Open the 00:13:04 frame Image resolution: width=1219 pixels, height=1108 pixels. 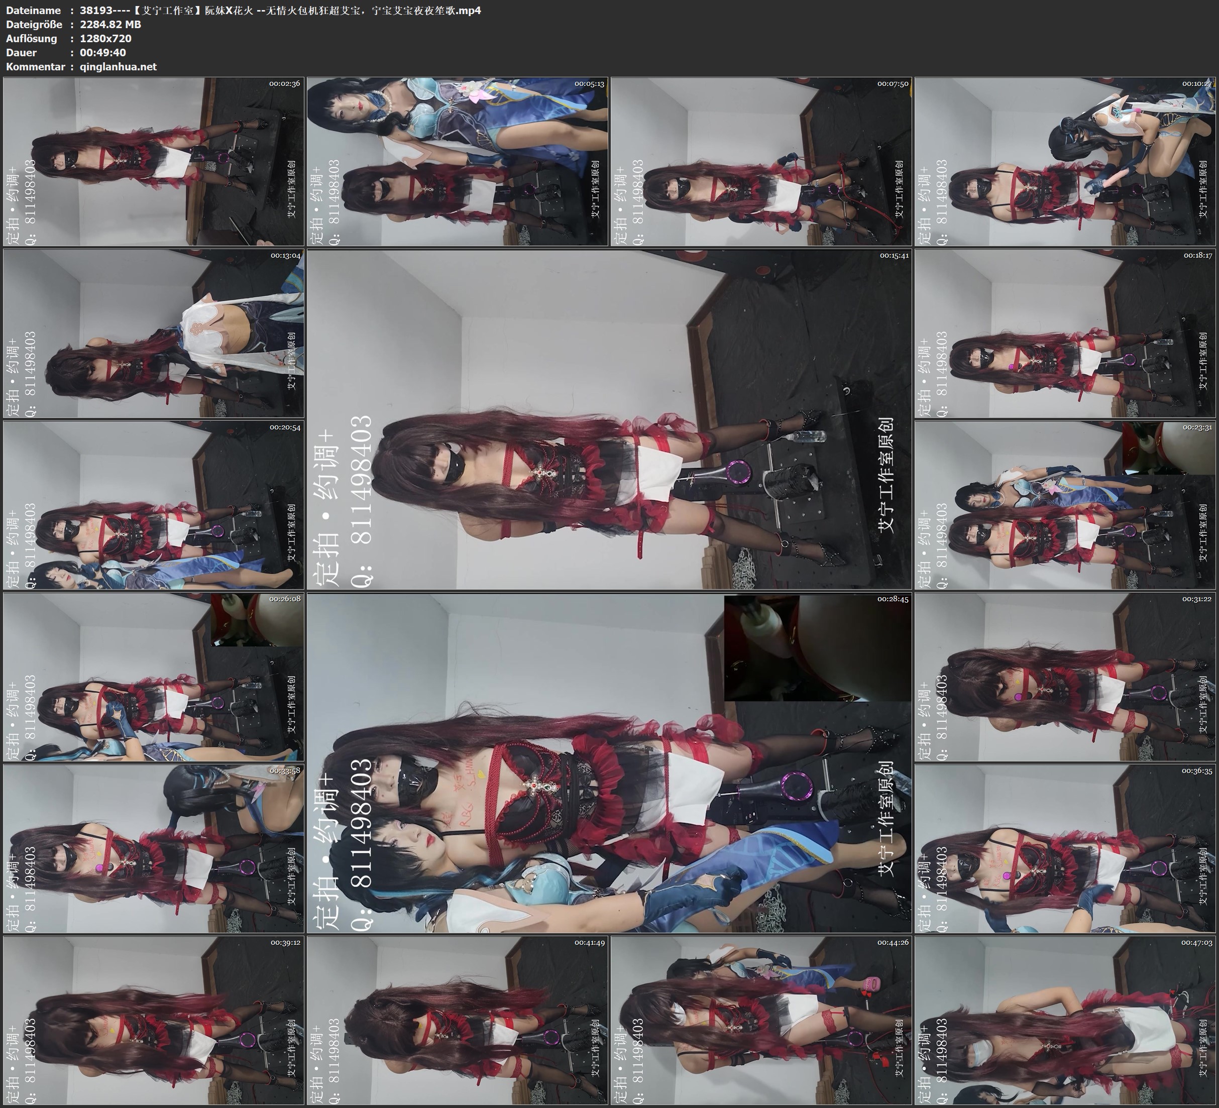click(x=154, y=333)
